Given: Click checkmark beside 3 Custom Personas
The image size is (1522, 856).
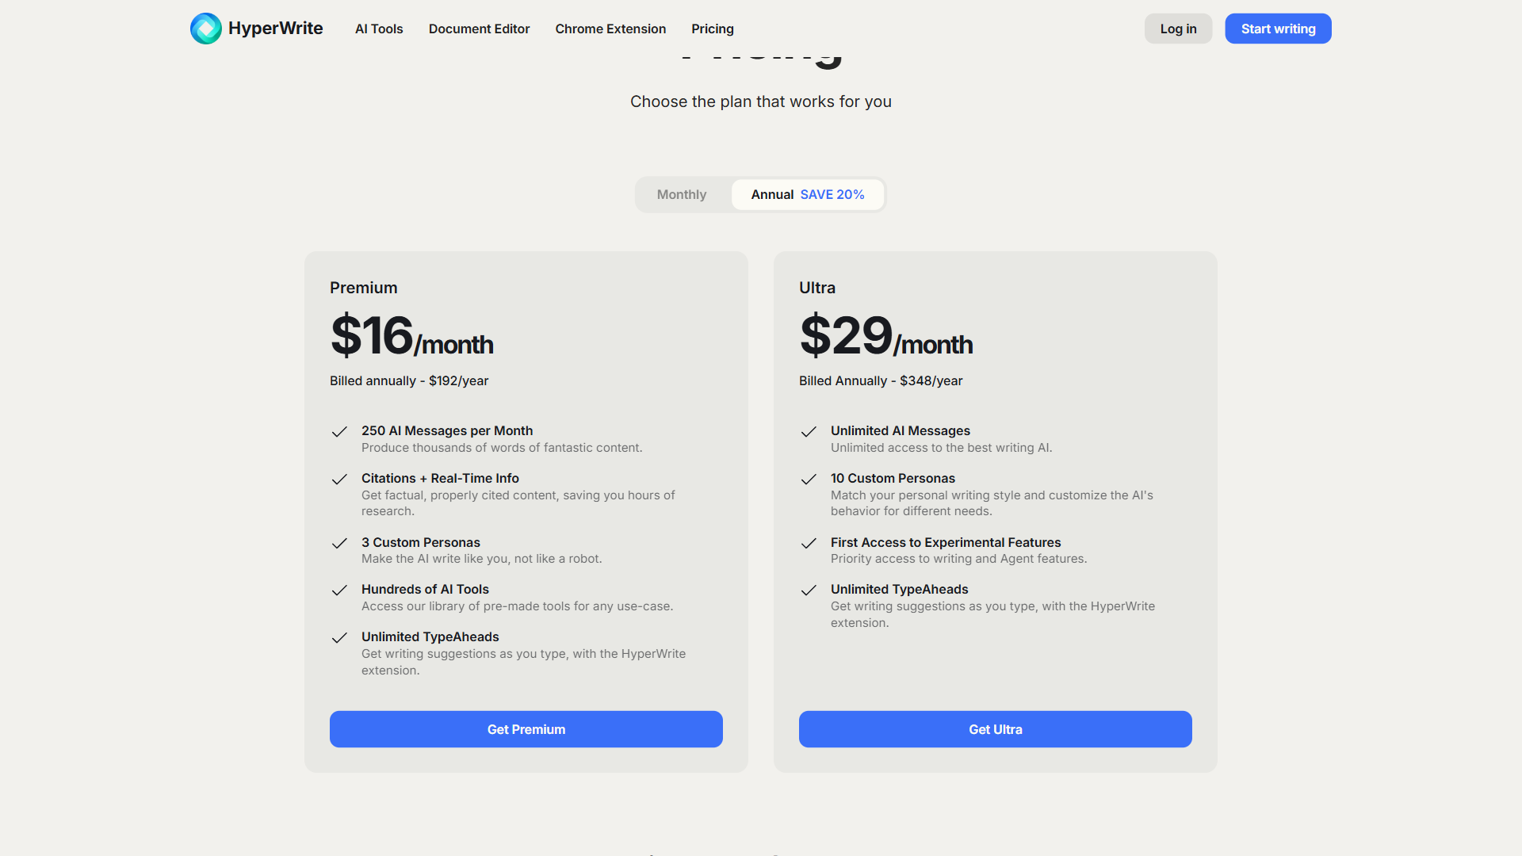Looking at the screenshot, I should coord(339,543).
